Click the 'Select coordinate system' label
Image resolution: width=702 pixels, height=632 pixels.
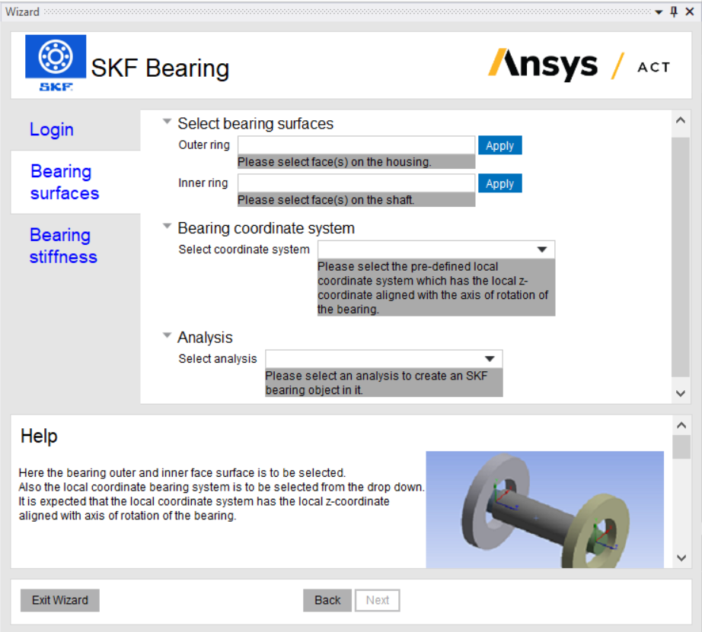[x=244, y=249]
